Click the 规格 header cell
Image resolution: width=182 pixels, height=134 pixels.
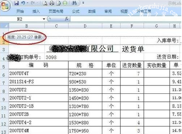pos(85,65)
